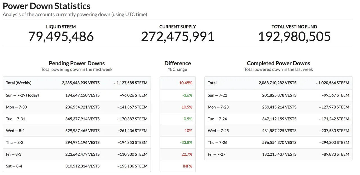Click the Power Down Statistics heading
Screen dimensions: 360x175
46,6
